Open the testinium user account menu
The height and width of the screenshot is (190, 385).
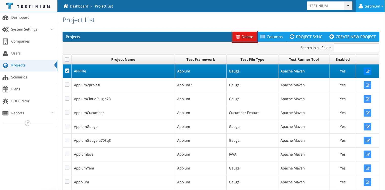point(370,6)
